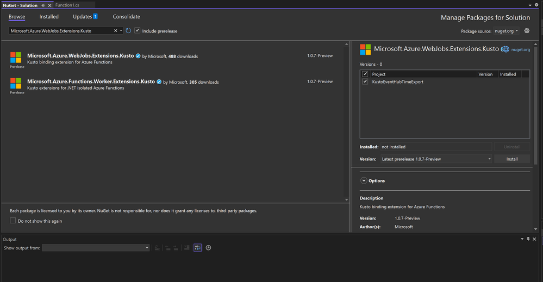This screenshot has height=282, width=543.
Task: Uncheck the KustoEventHubTimeExport project checkbox
Action: click(365, 82)
